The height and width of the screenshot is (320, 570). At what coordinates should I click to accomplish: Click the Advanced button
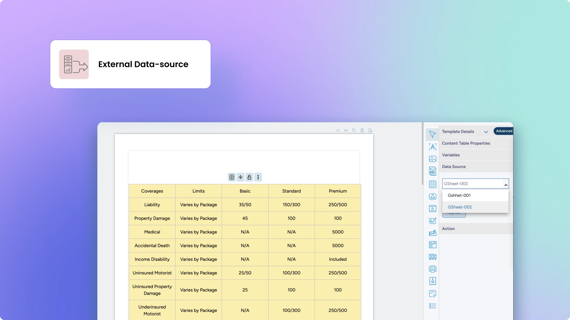coord(504,131)
